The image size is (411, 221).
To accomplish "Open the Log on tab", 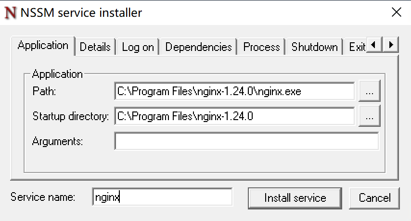I will pos(138,47).
